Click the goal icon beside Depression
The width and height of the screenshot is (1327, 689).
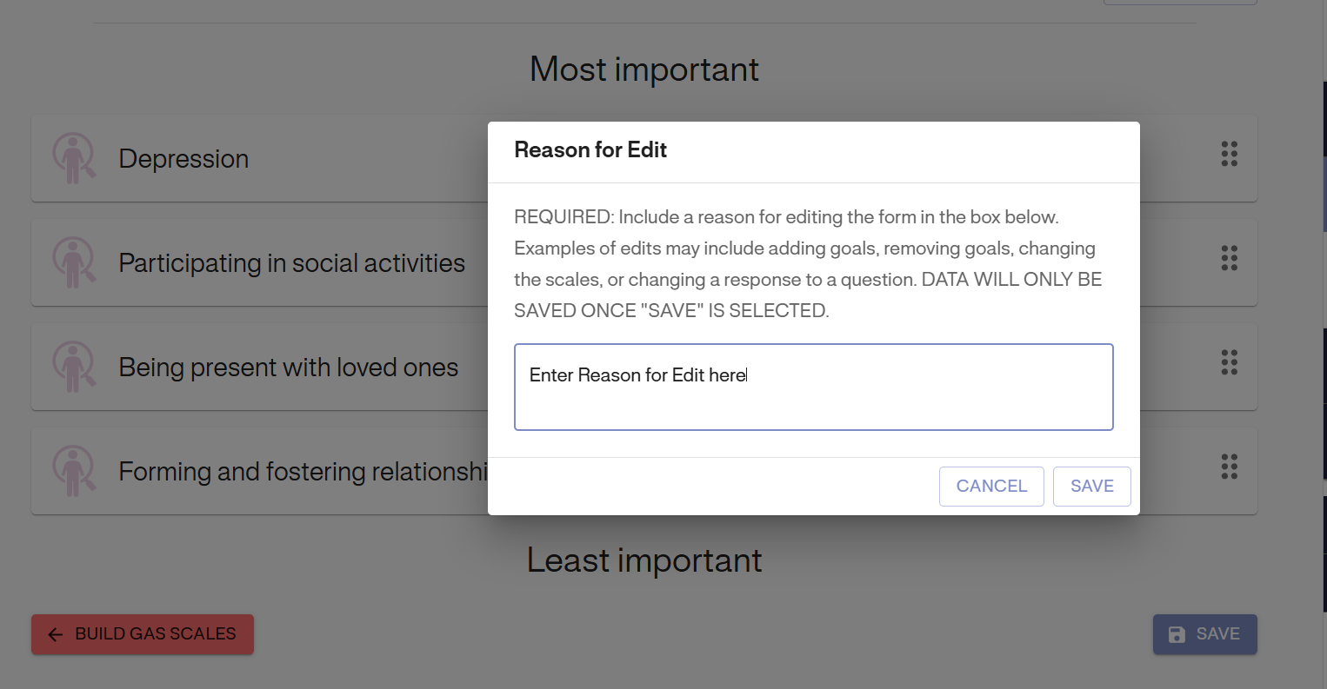coord(74,158)
